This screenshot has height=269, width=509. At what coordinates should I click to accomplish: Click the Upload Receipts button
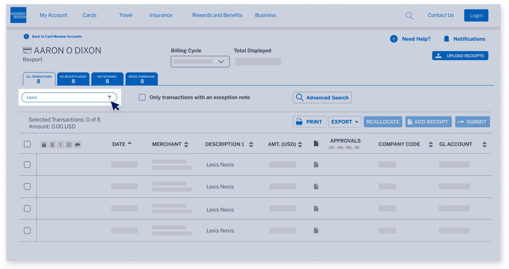(460, 56)
